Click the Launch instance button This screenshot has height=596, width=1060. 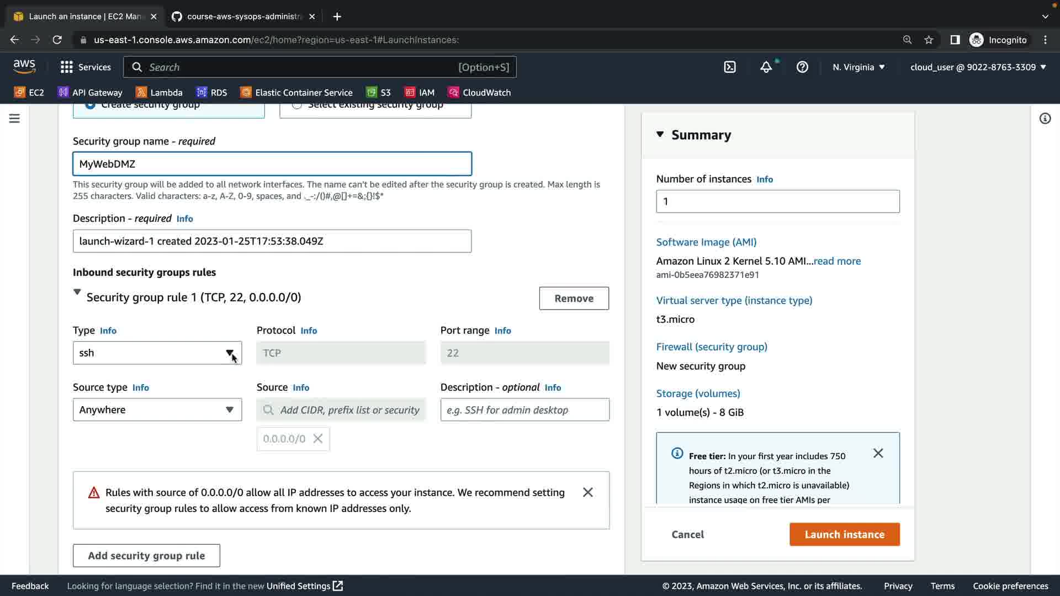pyautogui.click(x=844, y=534)
